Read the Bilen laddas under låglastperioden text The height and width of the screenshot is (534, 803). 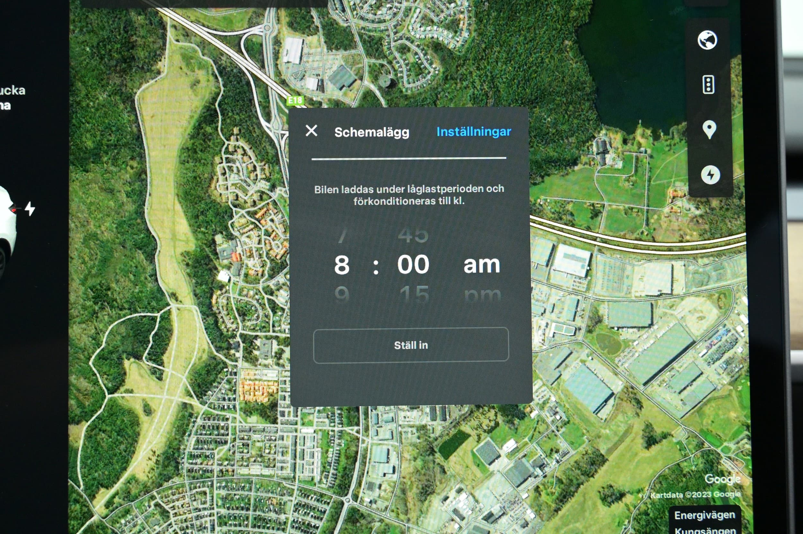[409, 195]
